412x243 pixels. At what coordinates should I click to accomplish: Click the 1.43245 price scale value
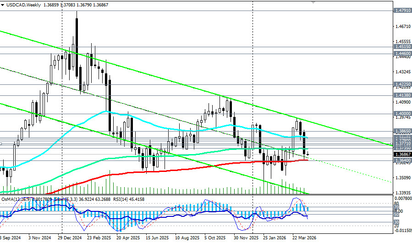(x=403, y=72)
